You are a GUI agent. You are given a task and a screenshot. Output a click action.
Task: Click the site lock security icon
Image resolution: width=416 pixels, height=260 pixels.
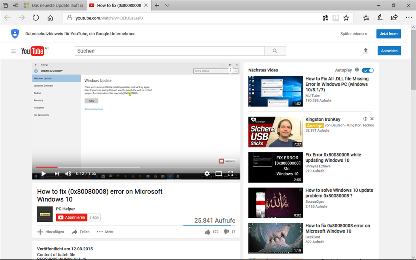coord(69,18)
